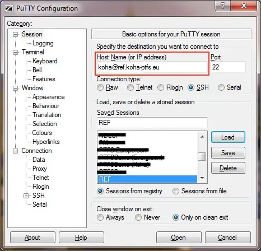Open the Keyboard category

pyautogui.click(x=45, y=61)
